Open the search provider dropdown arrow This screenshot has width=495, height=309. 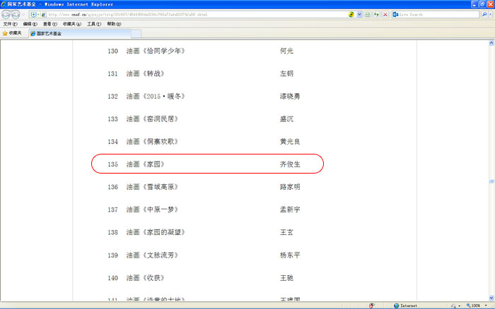(x=485, y=14)
